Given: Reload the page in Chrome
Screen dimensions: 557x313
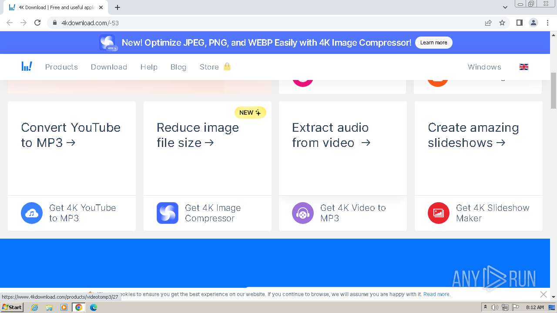Looking at the screenshot, I should pyautogui.click(x=37, y=23).
